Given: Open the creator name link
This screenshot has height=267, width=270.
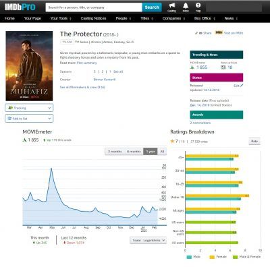Looking at the screenshot, I should click(105, 80).
